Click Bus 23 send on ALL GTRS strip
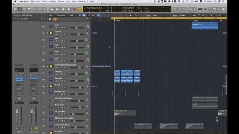The image size is (239, 134). [x=34, y=88]
